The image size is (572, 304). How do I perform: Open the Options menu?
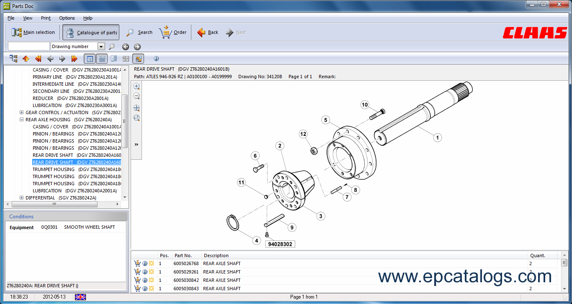pyautogui.click(x=67, y=18)
